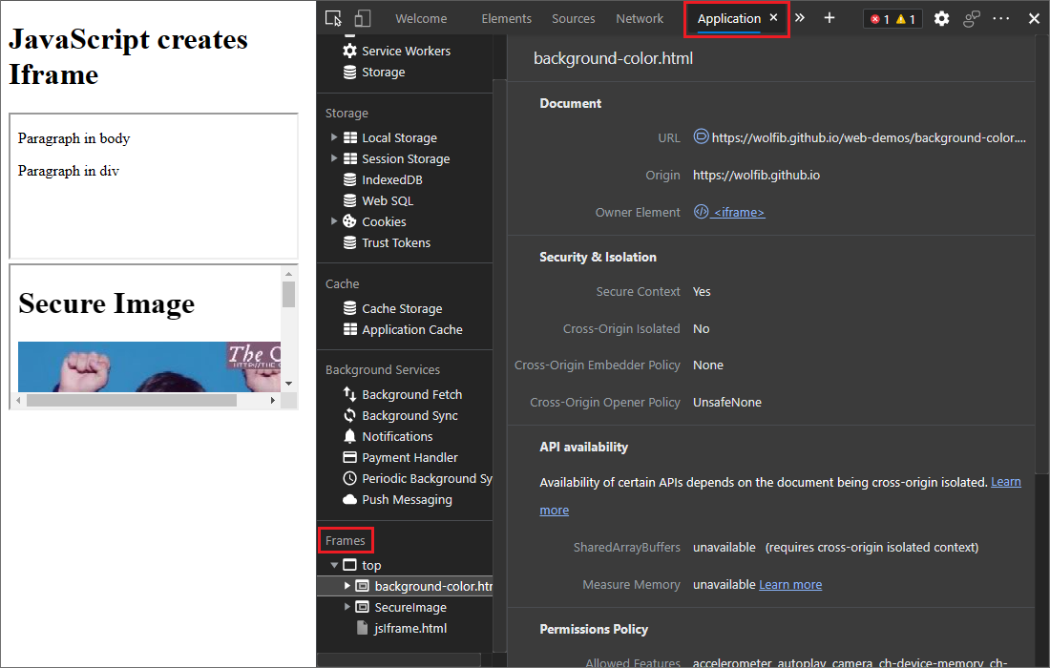
Task: Toggle the device toolbar
Action: point(361,18)
